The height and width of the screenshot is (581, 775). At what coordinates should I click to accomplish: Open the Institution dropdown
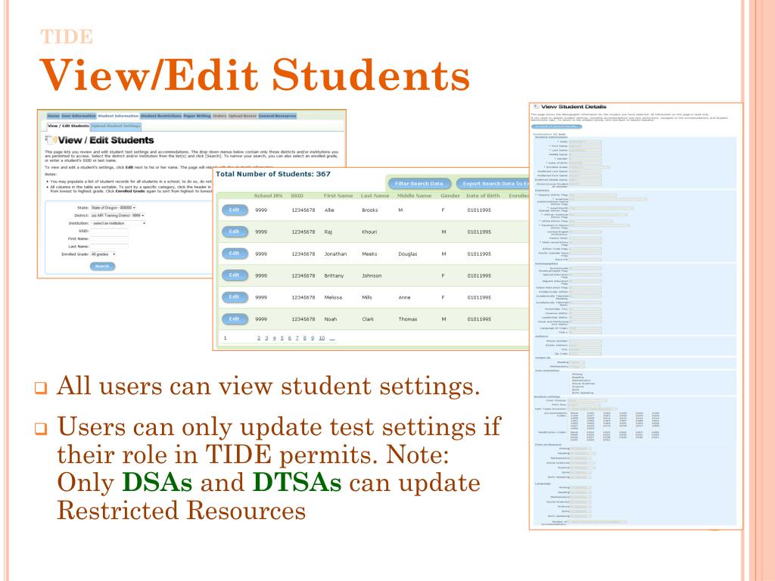[x=118, y=223]
